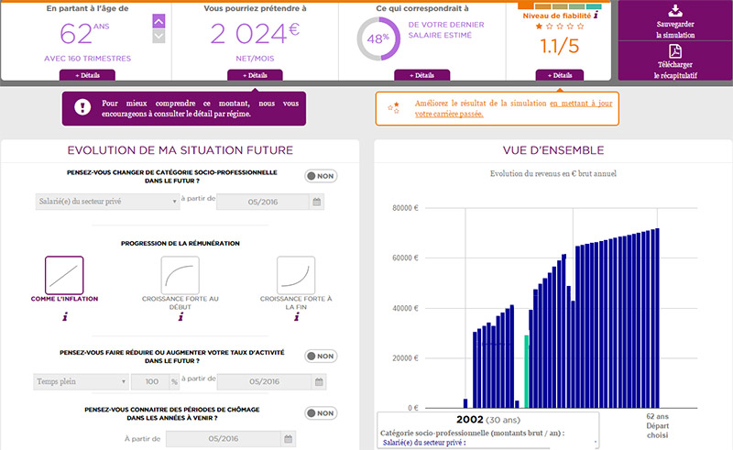This screenshot has height=450, width=733.
Task: Click Salarié(e) du secteur privé tooltip text
Action: [x=424, y=443]
